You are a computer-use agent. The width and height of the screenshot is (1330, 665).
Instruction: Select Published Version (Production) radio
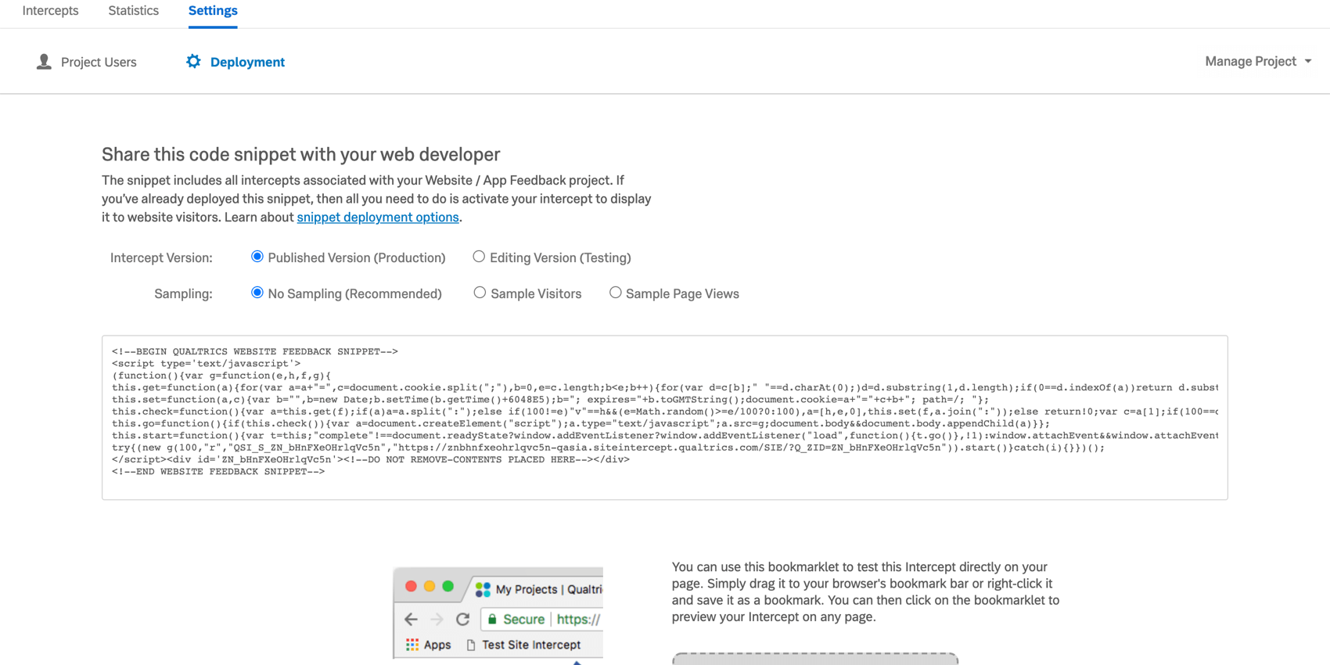pos(257,257)
